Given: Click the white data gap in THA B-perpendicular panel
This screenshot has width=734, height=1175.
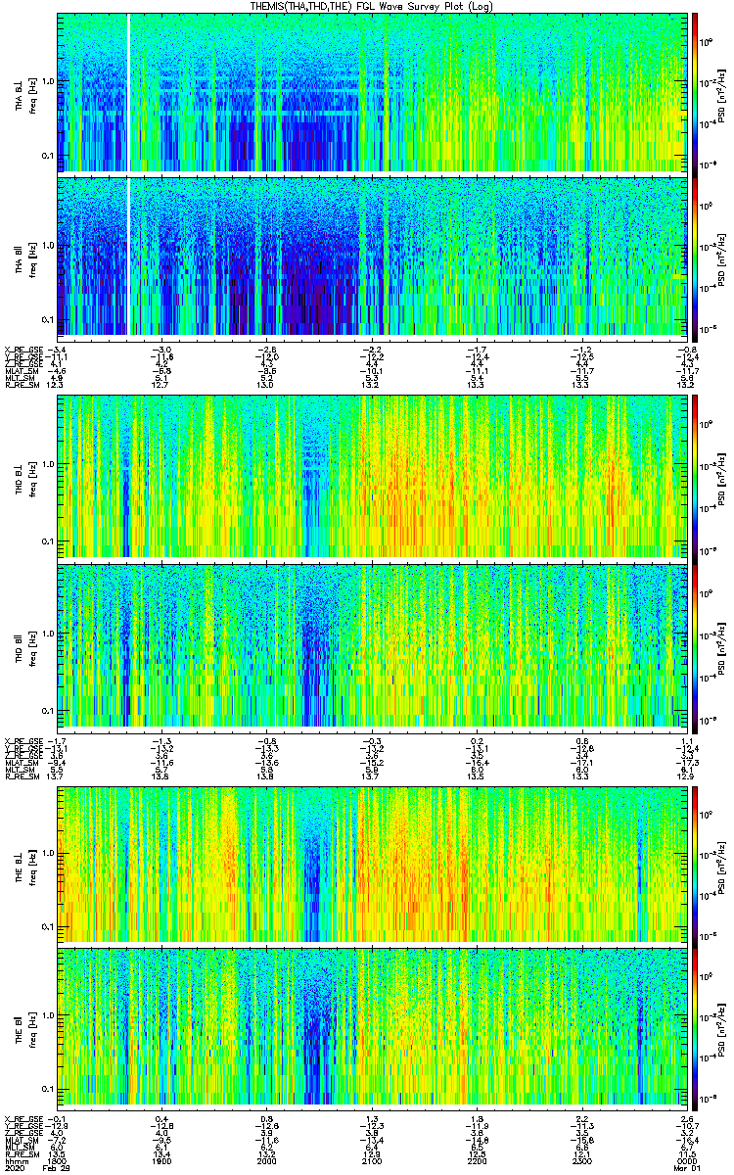Looking at the screenshot, I should (x=129, y=92).
